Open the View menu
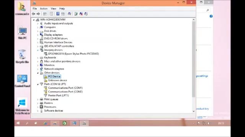Viewport: 245px width, 137px height. coord(53,8)
